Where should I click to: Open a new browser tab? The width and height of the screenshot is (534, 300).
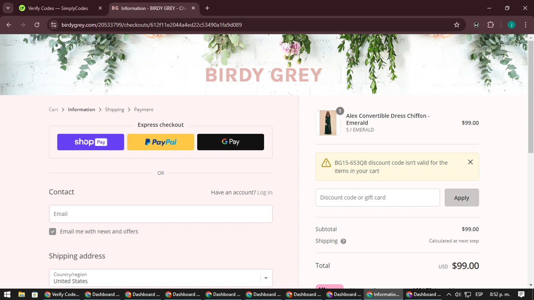point(207,8)
